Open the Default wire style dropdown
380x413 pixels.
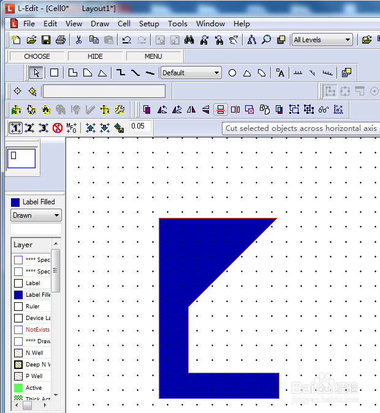pos(191,73)
